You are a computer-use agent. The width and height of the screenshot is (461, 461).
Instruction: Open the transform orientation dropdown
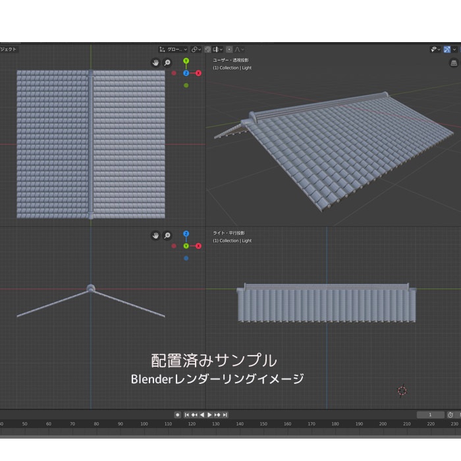click(173, 49)
